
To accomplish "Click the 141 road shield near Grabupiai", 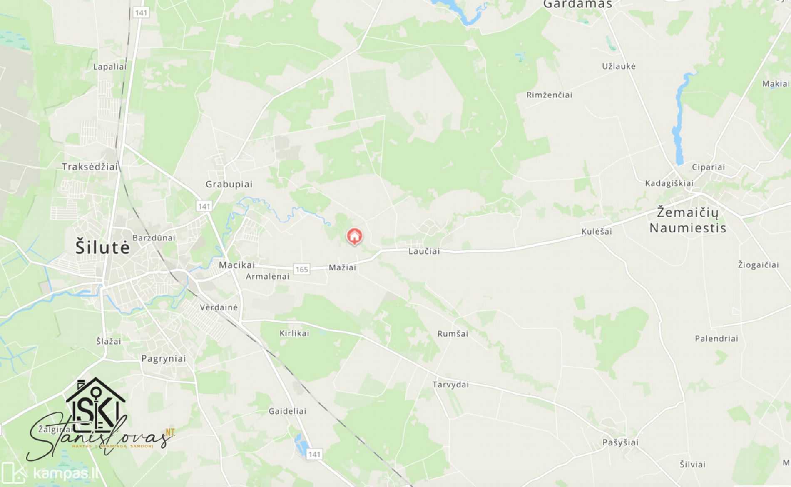I will [204, 206].
